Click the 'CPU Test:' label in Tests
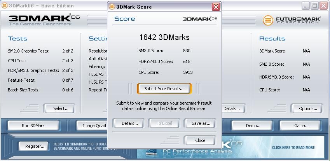The image size is (330, 161). [x=17, y=61]
